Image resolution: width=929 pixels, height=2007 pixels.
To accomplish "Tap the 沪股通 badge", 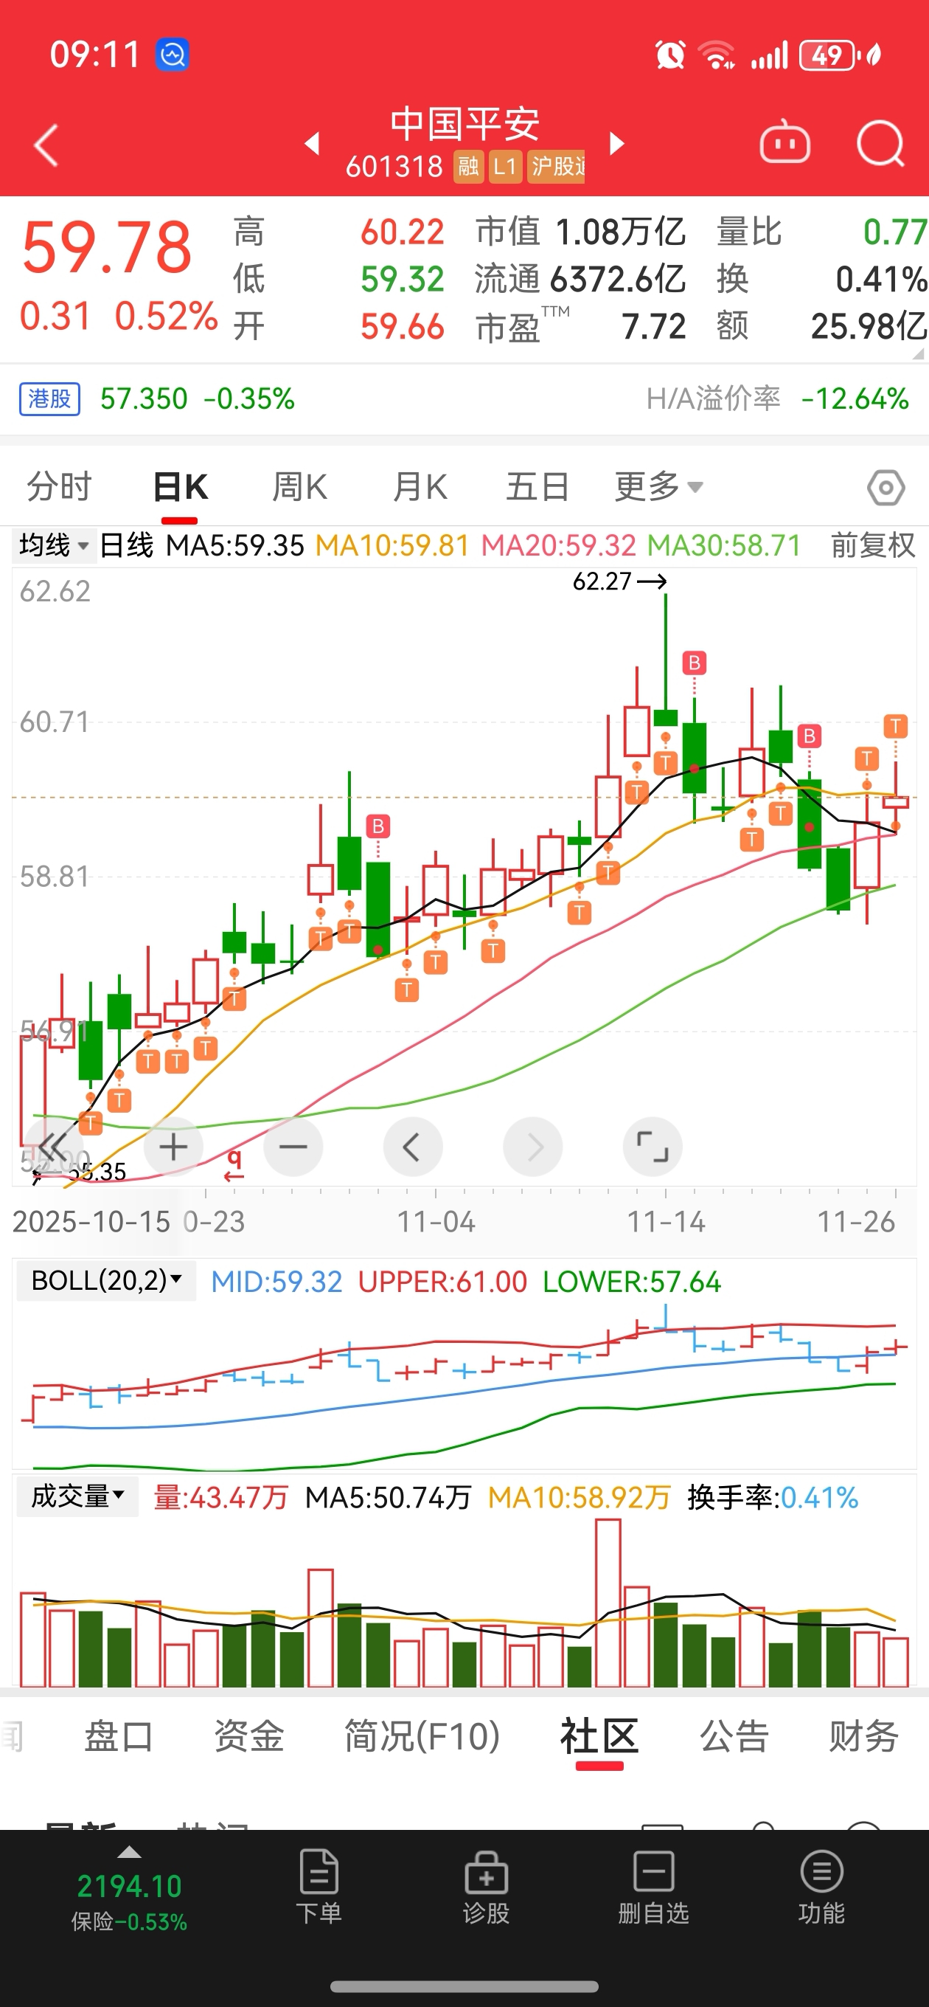I will [x=556, y=166].
